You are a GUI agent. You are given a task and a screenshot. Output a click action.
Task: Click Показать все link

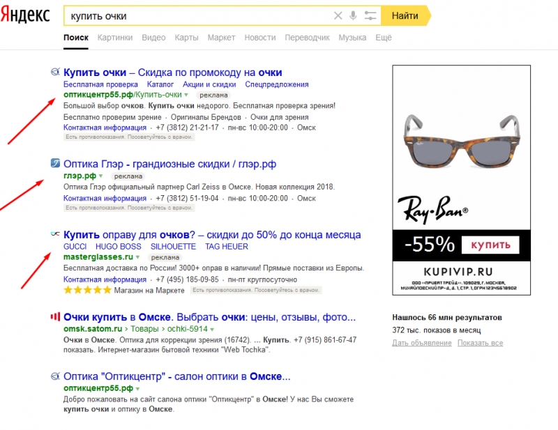[x=480, y=343]
